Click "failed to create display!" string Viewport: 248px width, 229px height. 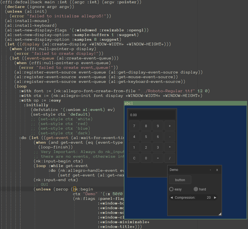65,53
